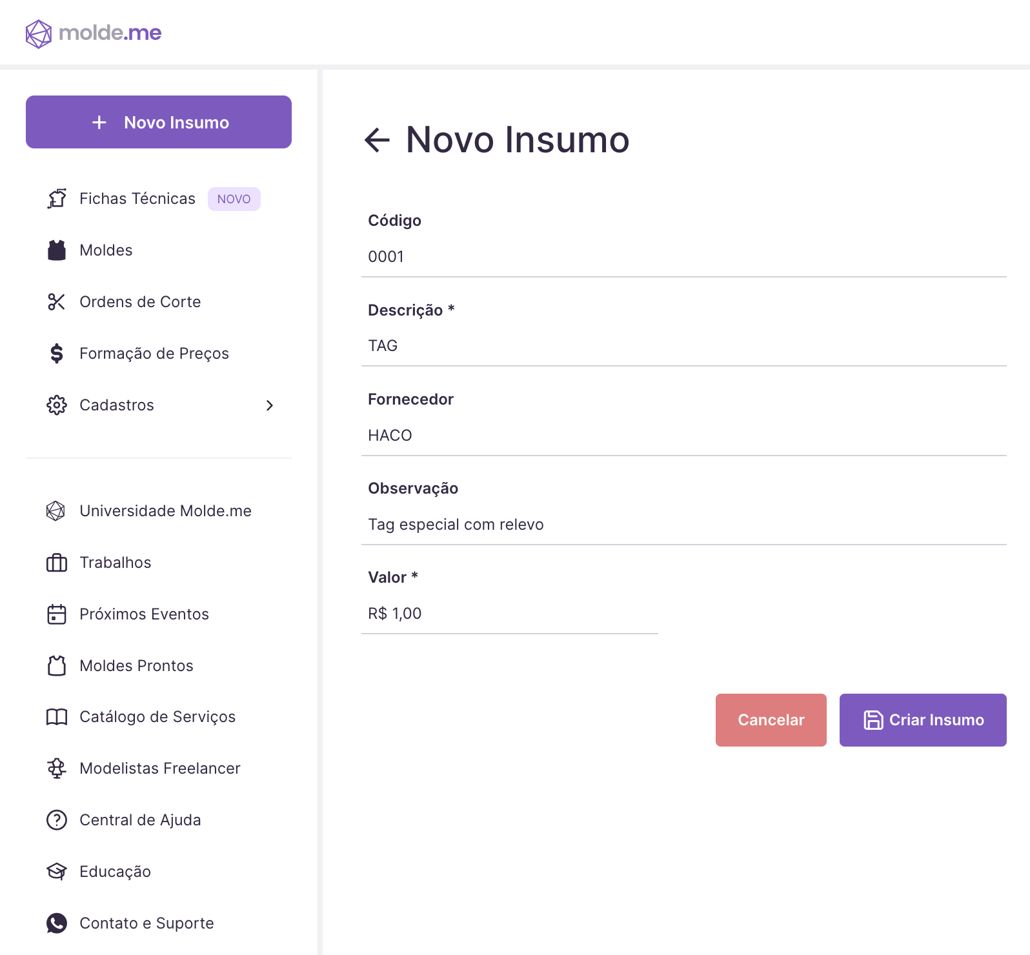
Task: Open Modelistas Freelancer menu item
Action: pos(159,769)
